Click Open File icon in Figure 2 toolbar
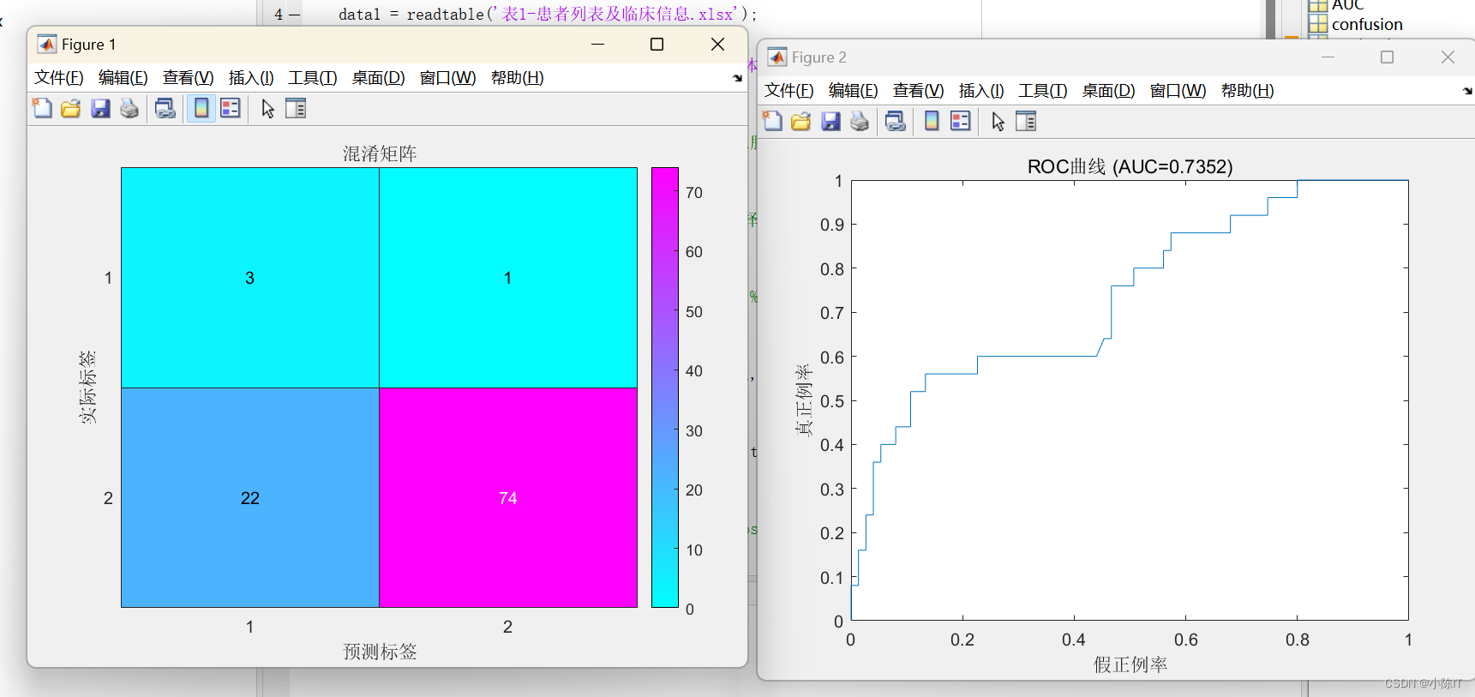Image resolution: width=1475 pixels, height=697 pixels. [801, 121]
